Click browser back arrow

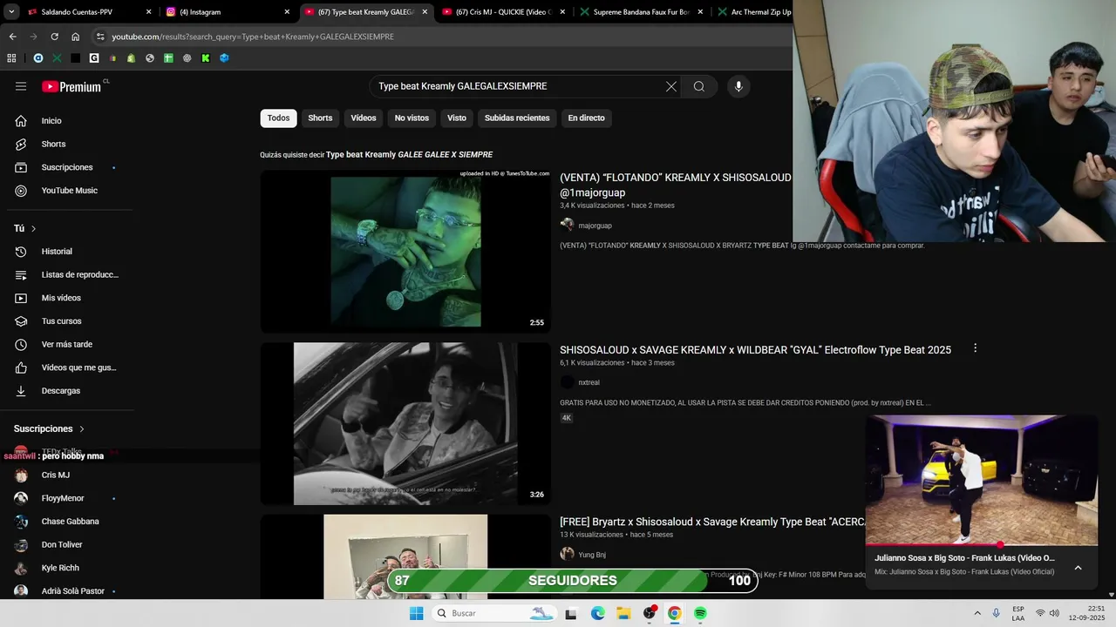click(12, 37)
